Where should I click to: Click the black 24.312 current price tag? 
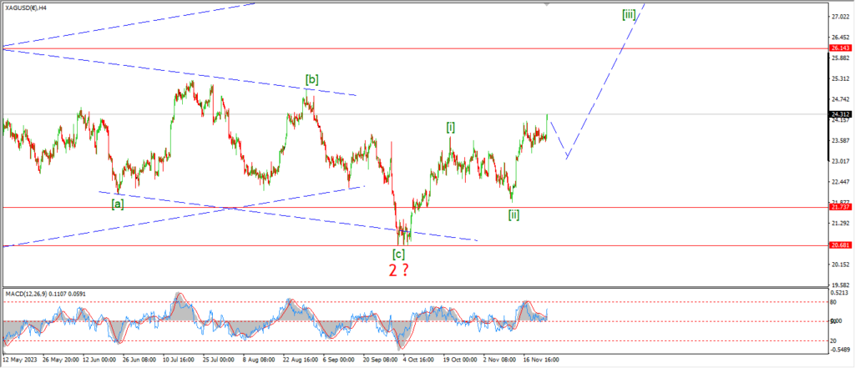[x=840, y=114]
